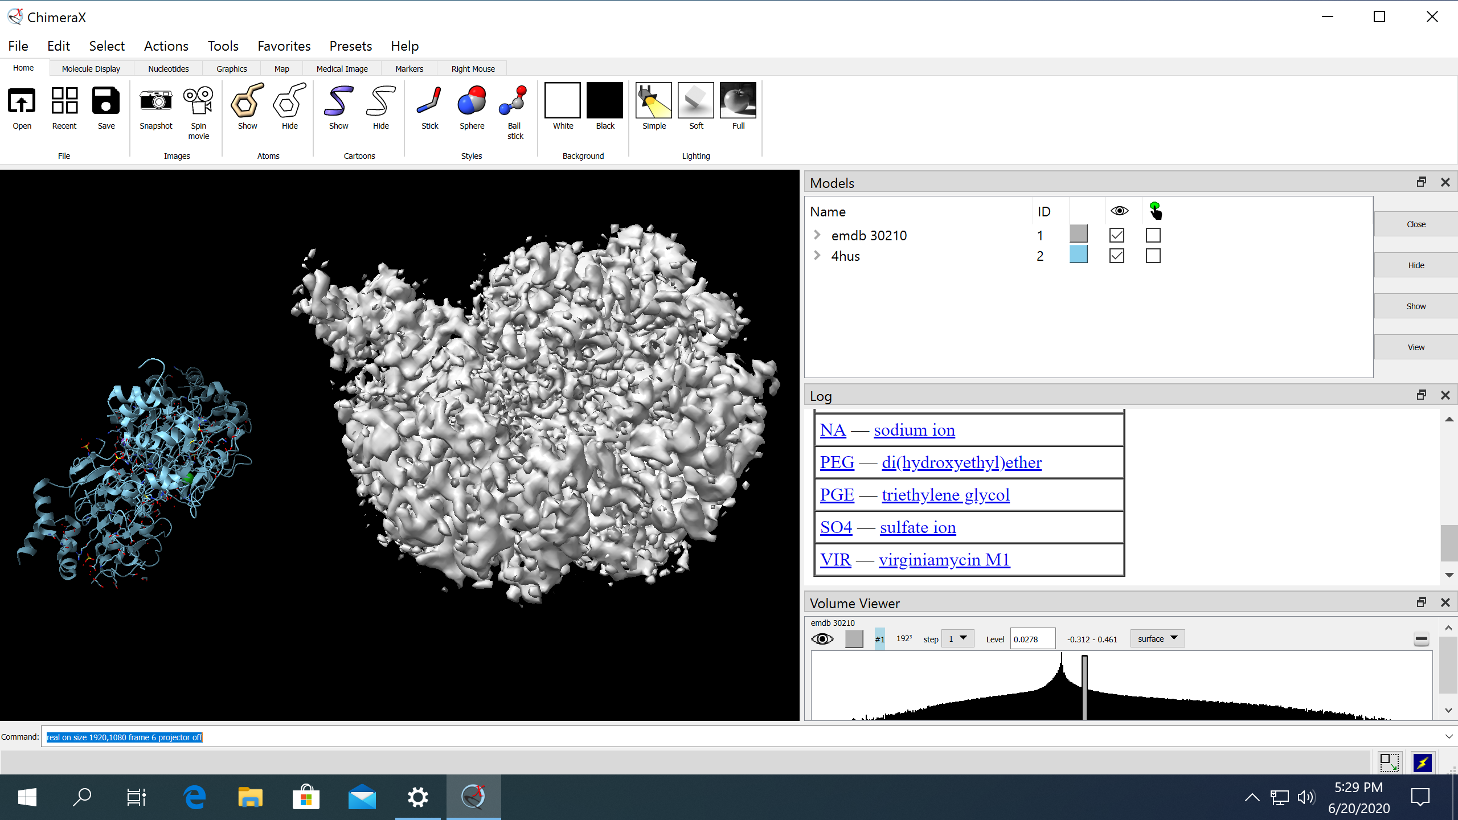Open the Tools menu
Image resolution: width=1458 pixels, height=820 pixels.
223,46
